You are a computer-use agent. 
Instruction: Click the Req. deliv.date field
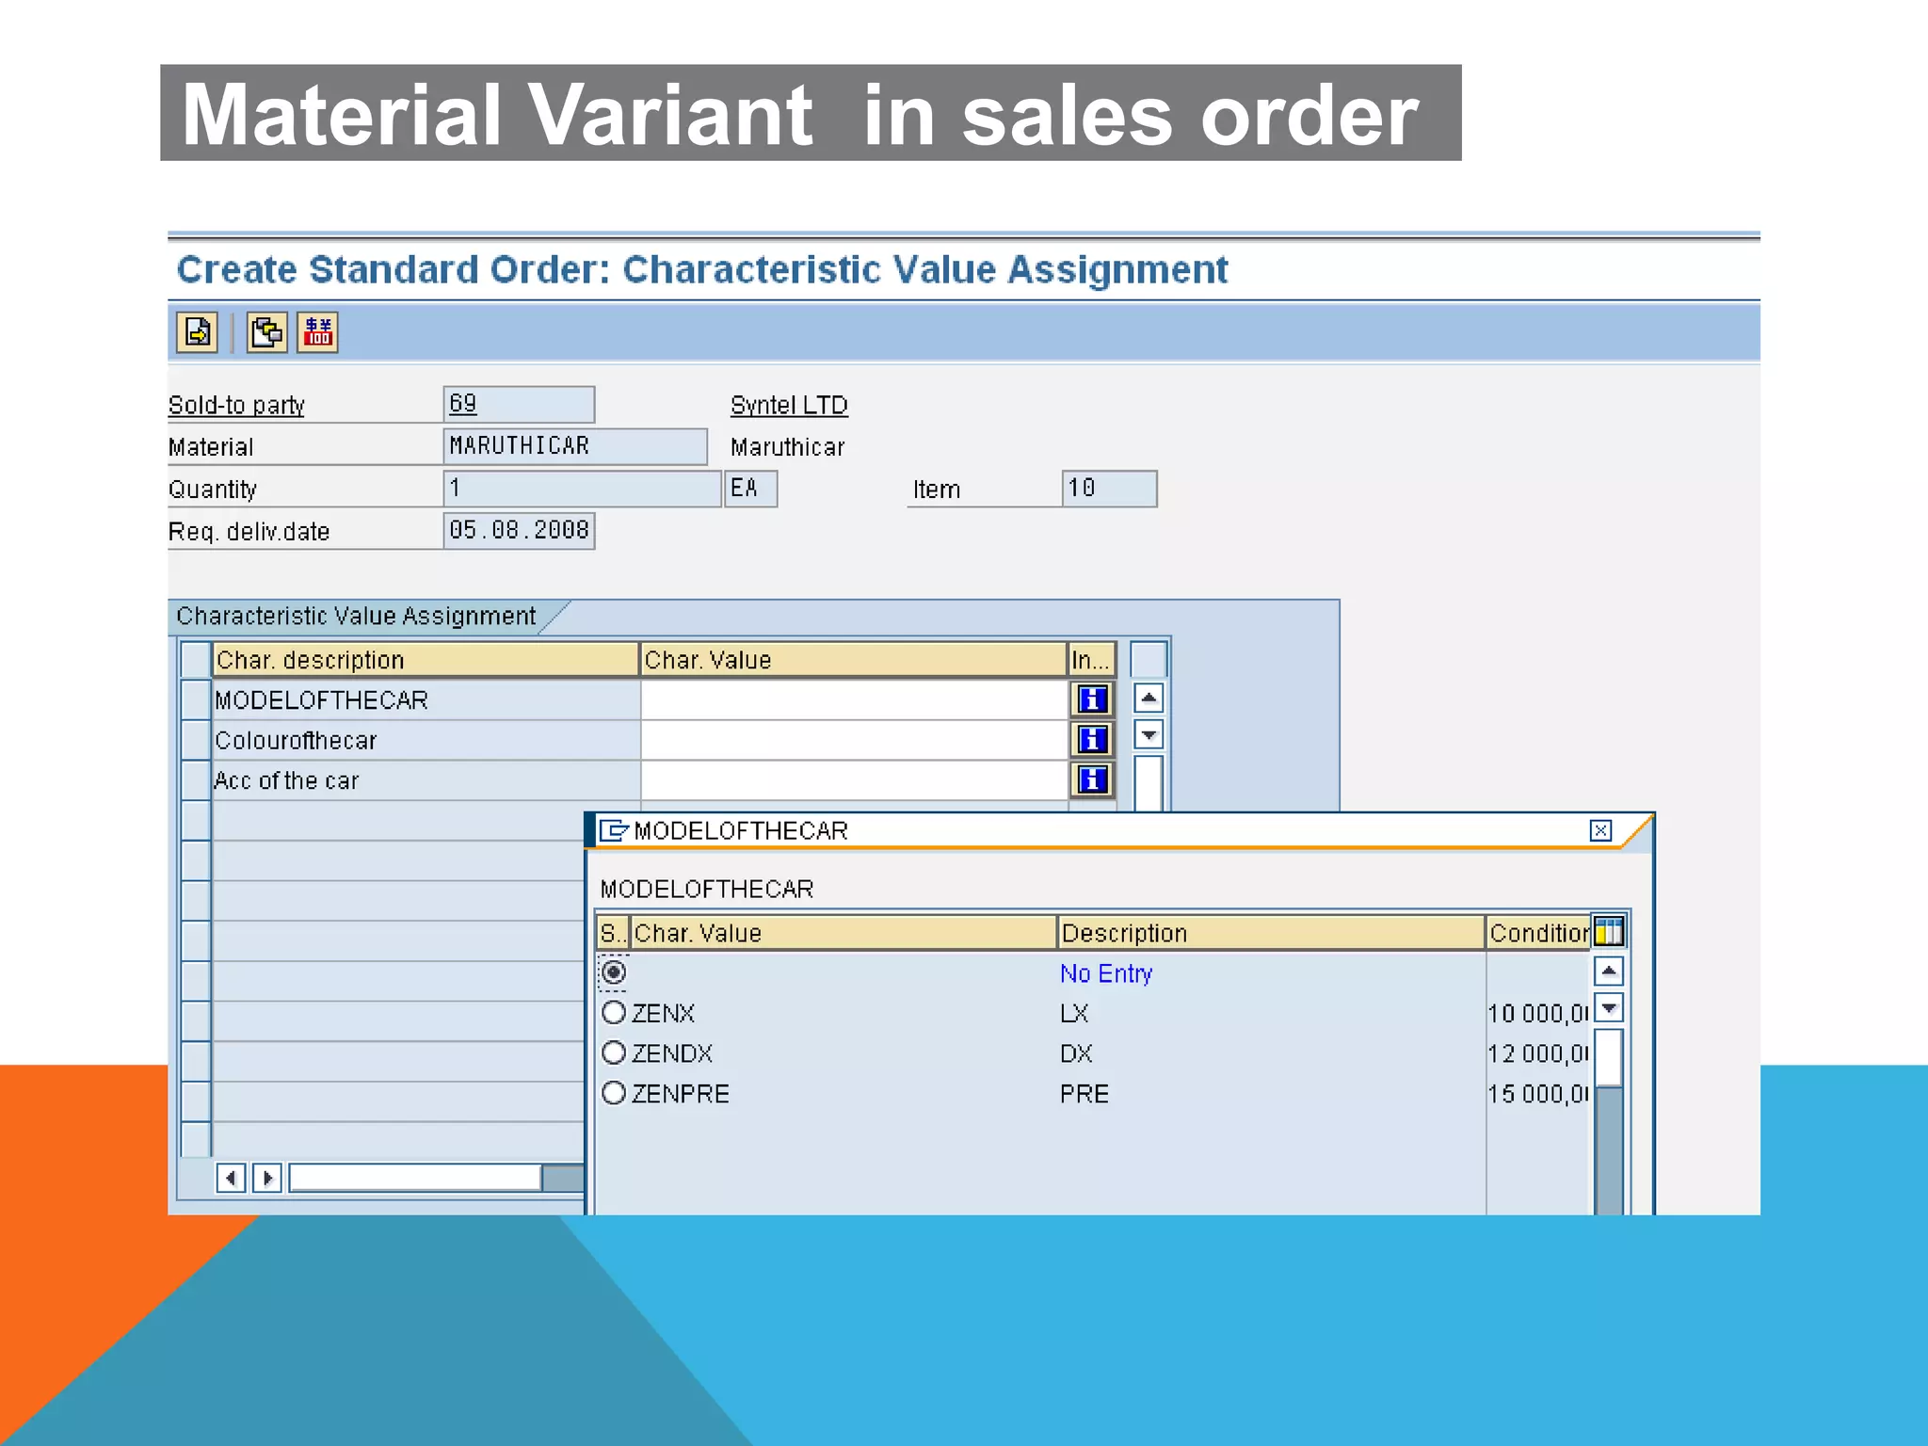(x=519, y=530)
